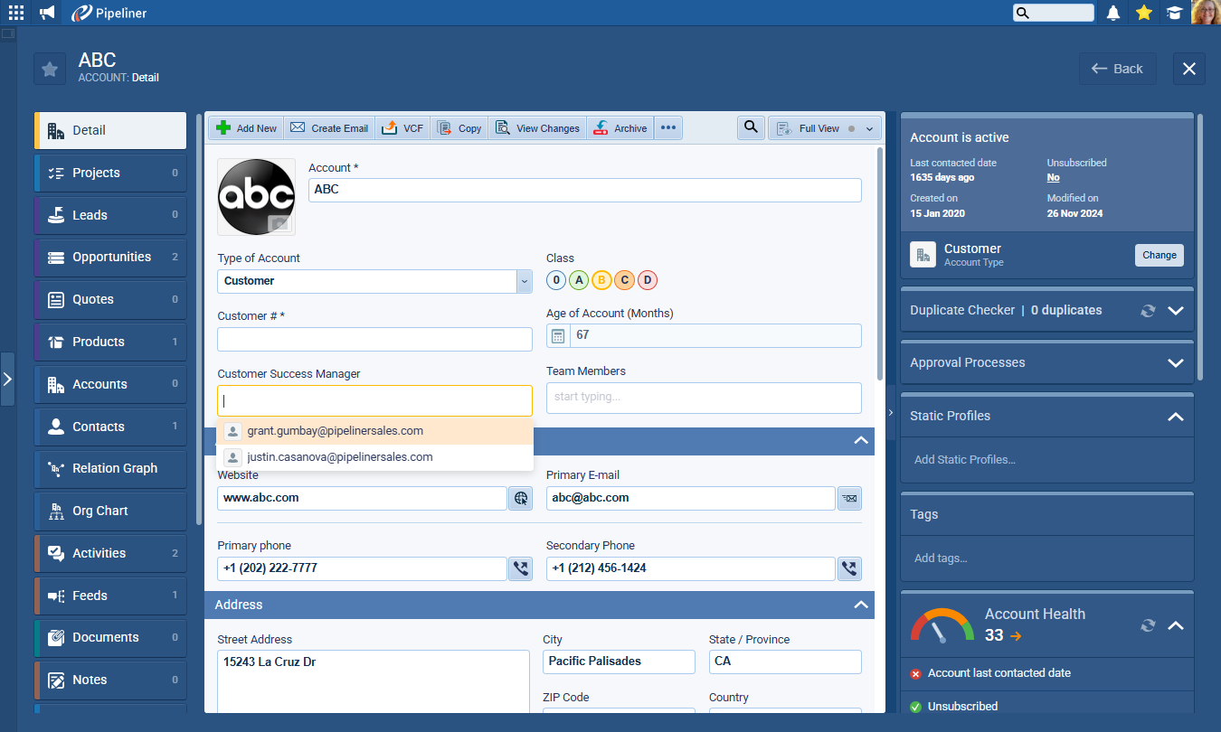Export the account as VCF
The height and width of the screenshot is (732, 1221).
click(402, 128)
